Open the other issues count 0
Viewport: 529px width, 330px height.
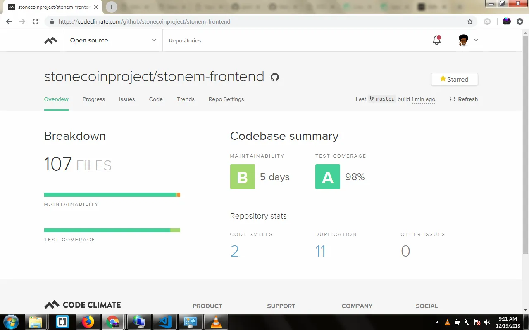[405, 251]
